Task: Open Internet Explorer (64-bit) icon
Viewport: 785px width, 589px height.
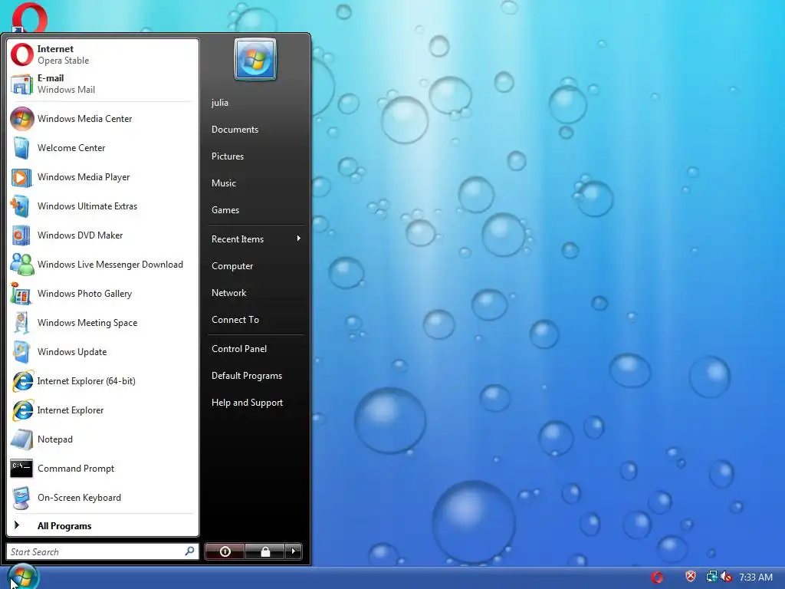Action: click(x=22, y=380)
